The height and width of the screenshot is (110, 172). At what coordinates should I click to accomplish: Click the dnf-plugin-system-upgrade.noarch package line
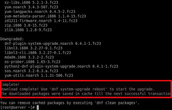click(53, 44)
